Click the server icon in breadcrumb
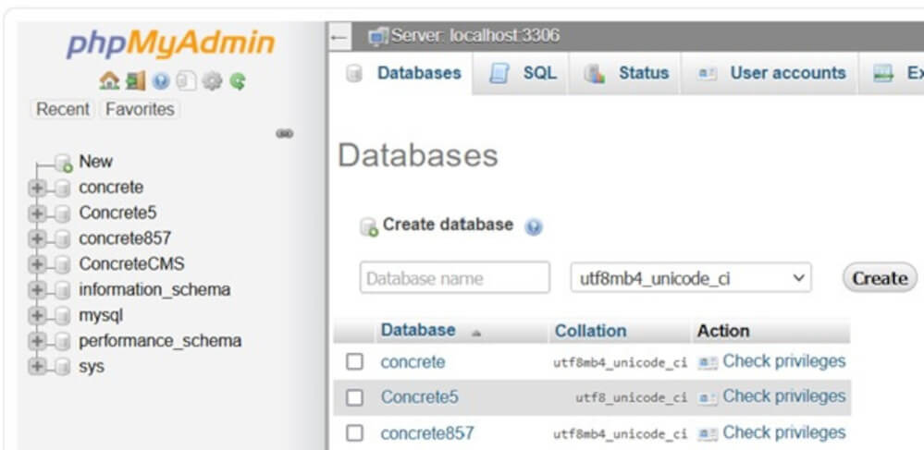The height and width of the screenshot is (450, 924). pyautogui.click(x=377, y=37)
